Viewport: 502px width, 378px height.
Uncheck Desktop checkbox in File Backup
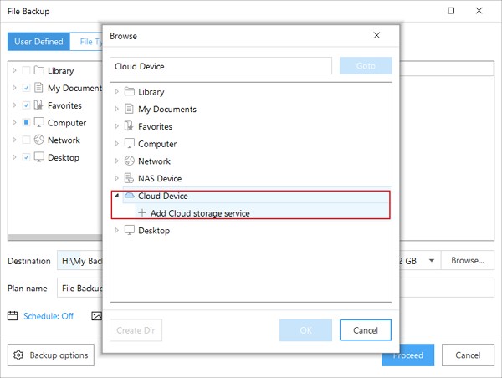point(26,157)
